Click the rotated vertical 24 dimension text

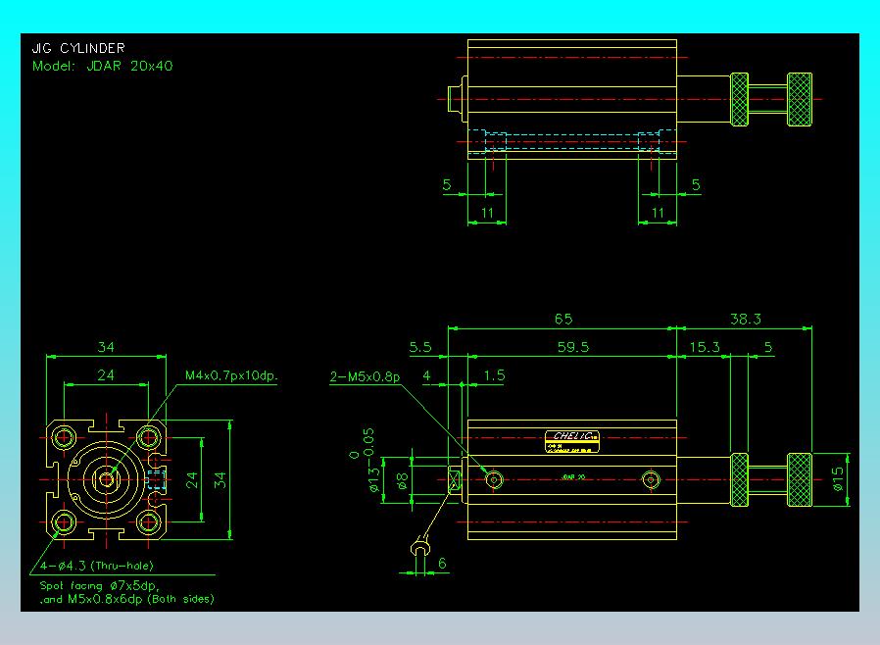point(192,480)
